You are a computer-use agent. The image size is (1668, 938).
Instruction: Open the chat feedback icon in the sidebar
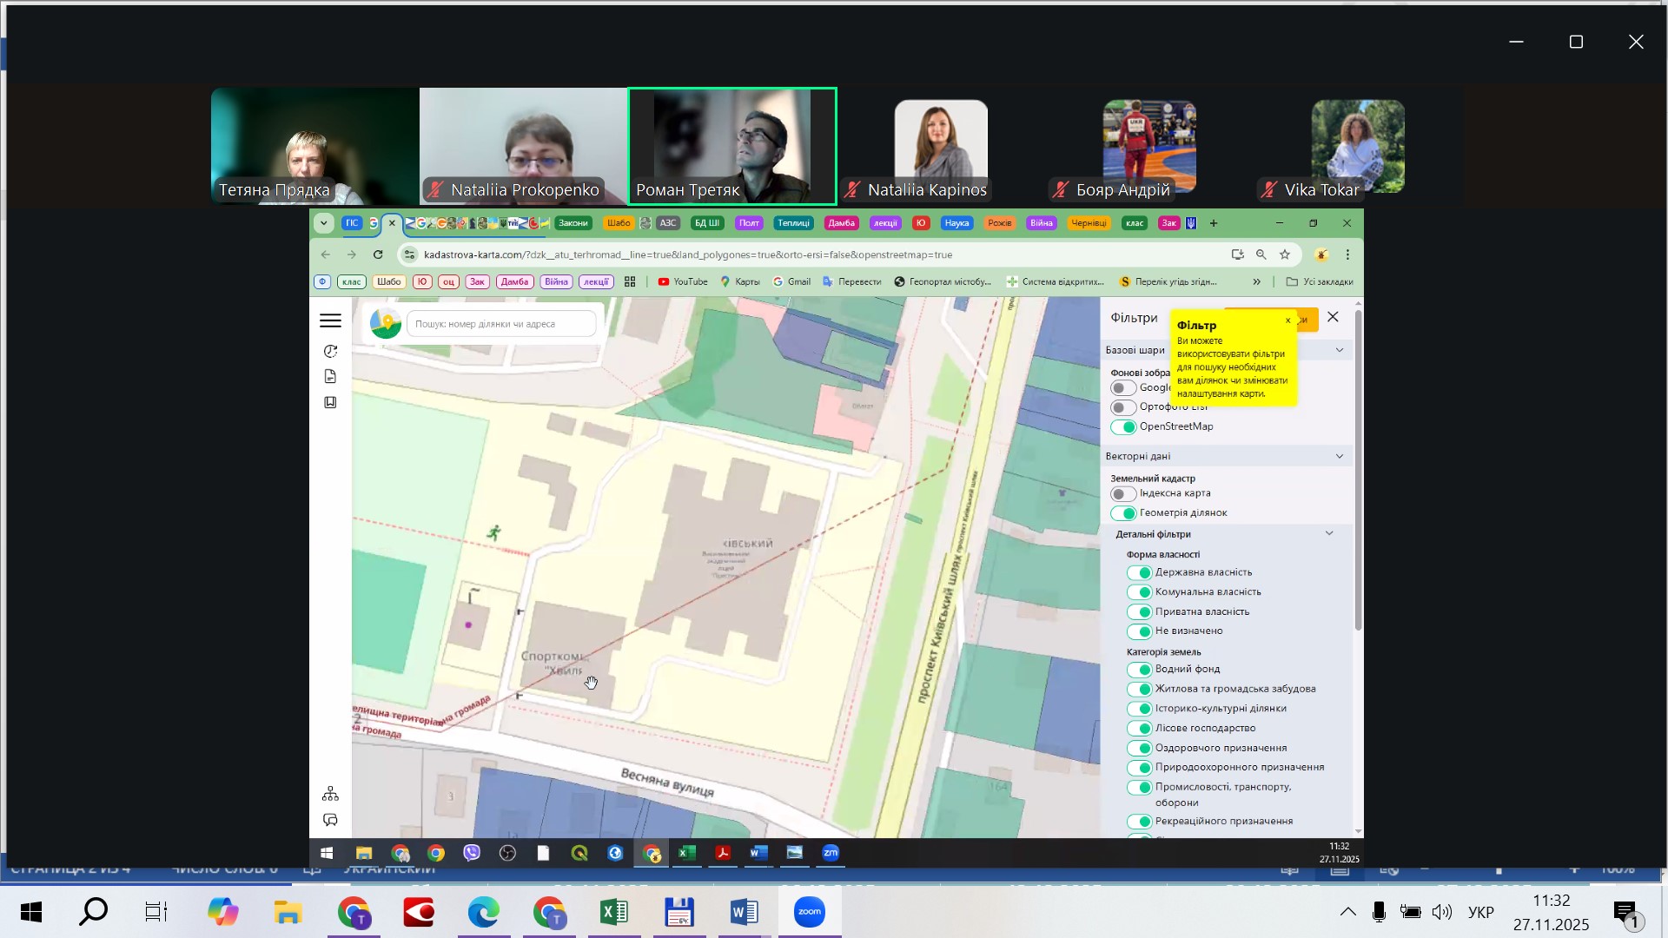click(330, 820)
